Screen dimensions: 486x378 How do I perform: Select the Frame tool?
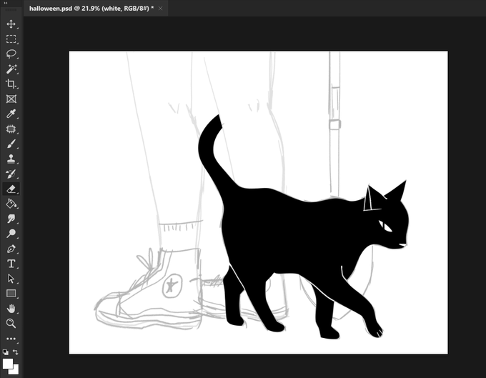click(11, 99)
